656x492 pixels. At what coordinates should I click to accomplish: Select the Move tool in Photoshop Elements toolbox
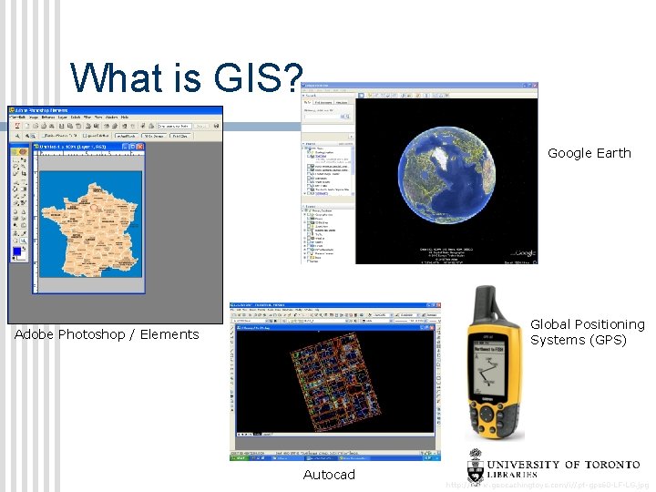click(x=24, y=159)
